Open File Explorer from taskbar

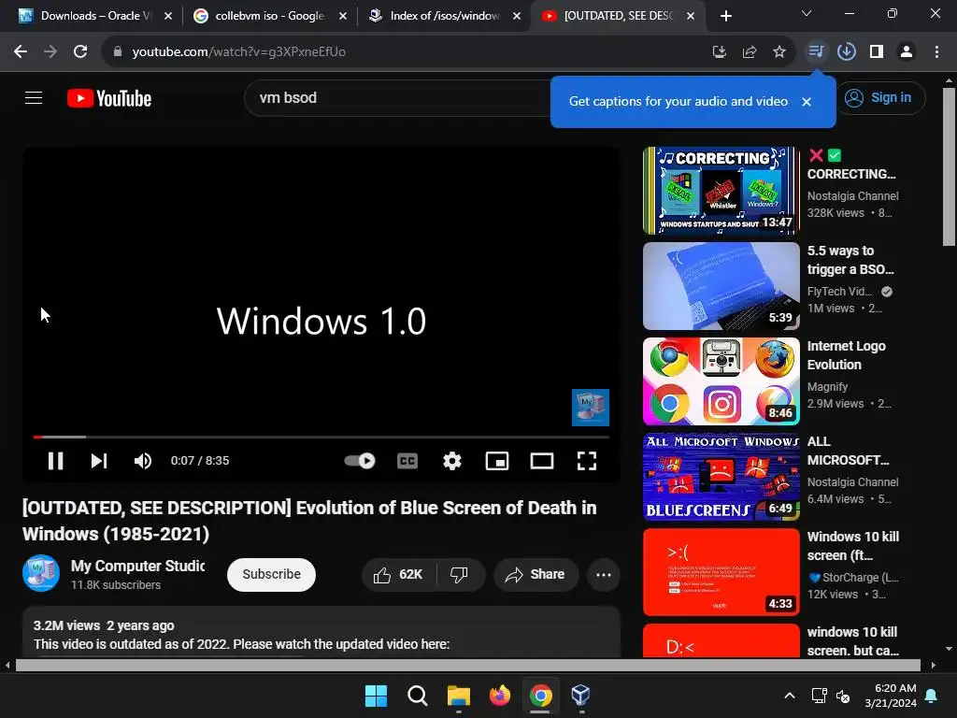tap(458, 696)
